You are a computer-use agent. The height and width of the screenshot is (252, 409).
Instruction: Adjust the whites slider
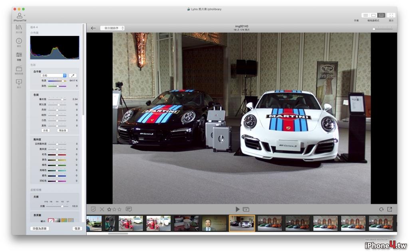click(x=57, y=120)
